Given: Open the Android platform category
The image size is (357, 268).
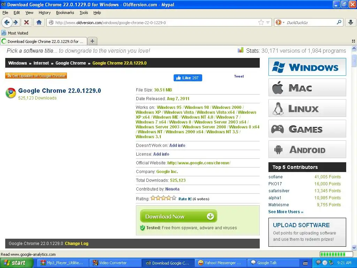Looking at the screenshot, I should coord(307,149).
